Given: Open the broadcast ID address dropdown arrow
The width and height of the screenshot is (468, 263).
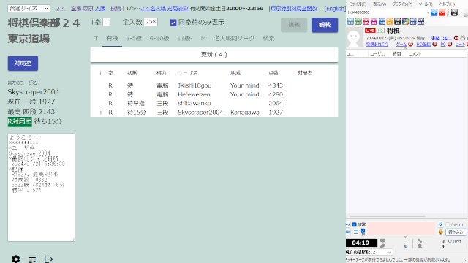Looking at the screenshot, I should tap(428, 12).
